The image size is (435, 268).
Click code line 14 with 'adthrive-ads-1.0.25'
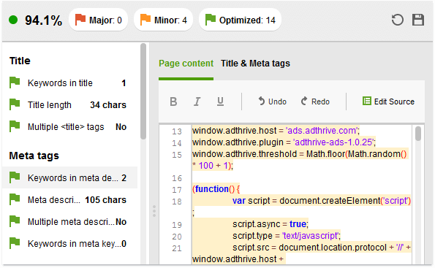(284, 142)
